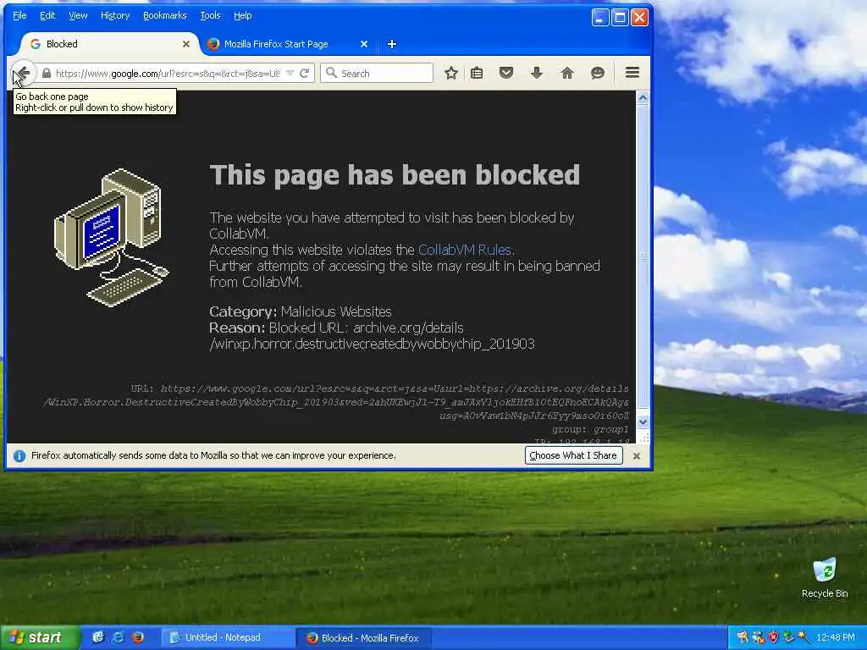Viewport: 867px width, 650px height.
Task: Save page to Pocket
Action: coord(506,73)
